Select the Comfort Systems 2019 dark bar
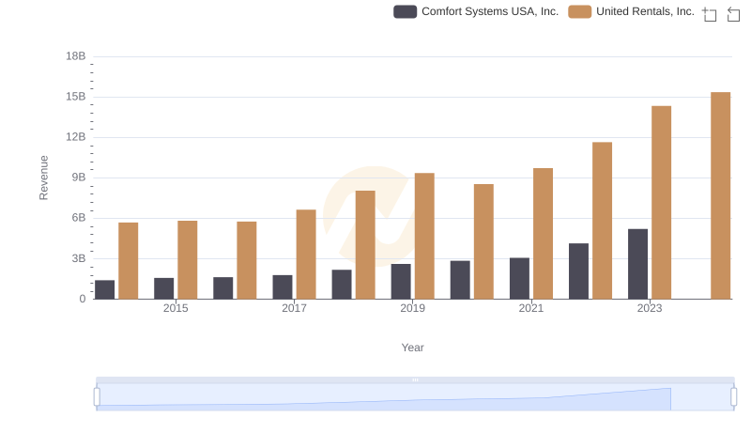Image resolution: width=751 pixels, height=433 pixels. [x=401, y=282]
